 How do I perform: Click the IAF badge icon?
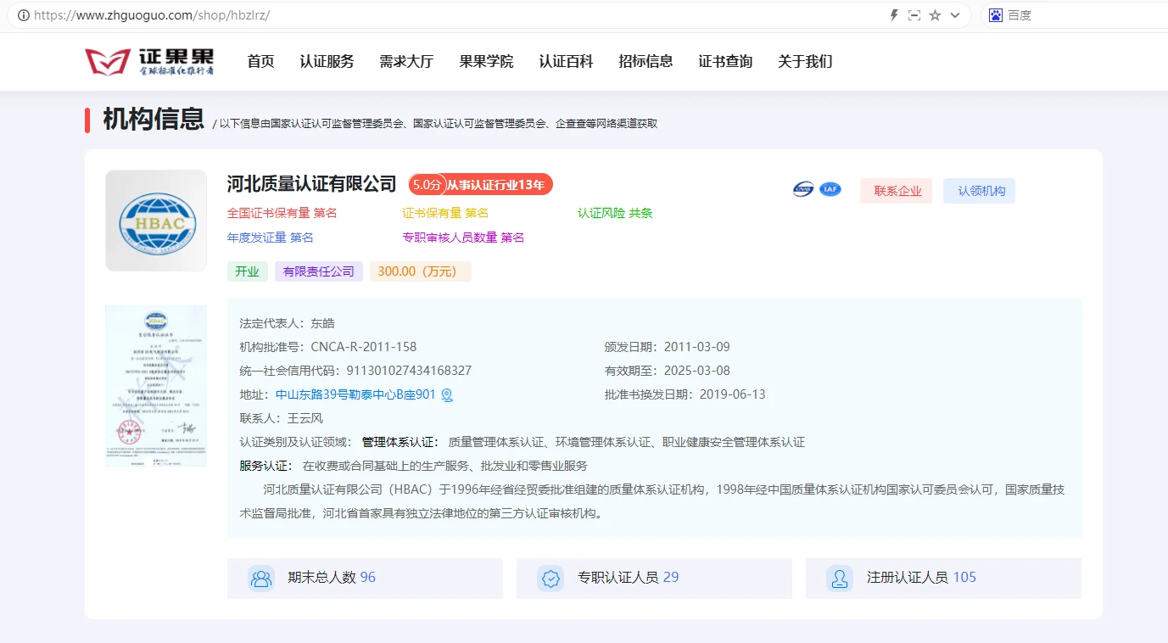point(830,189)
